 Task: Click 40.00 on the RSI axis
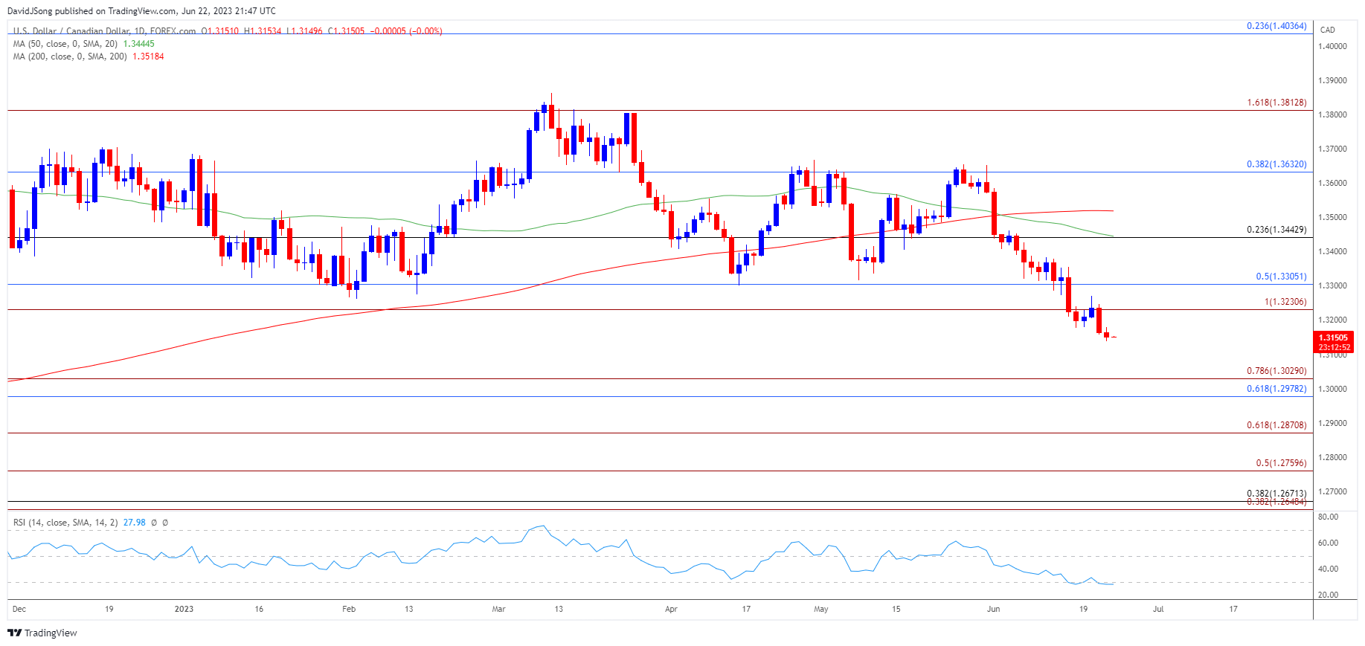coord(1328,569)
